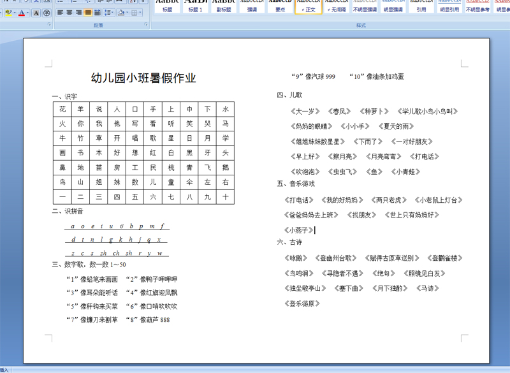Click the heading 二、识拼音

click(68, 212)
